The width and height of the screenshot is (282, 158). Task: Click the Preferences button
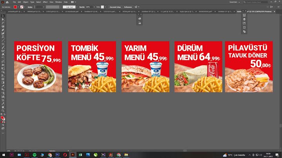[x=128, y=7]
